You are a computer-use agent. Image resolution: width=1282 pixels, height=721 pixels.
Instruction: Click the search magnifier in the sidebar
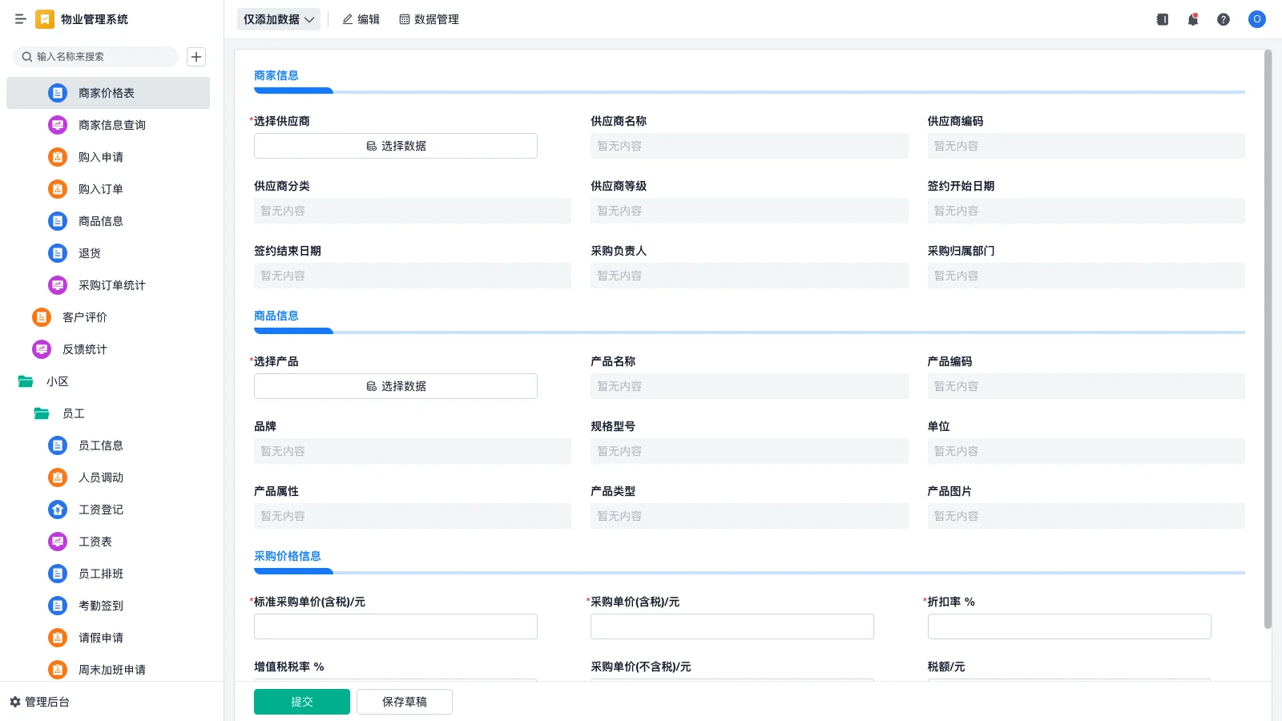pos(24,57)
